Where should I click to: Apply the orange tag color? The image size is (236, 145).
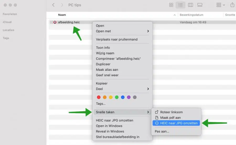105,97
